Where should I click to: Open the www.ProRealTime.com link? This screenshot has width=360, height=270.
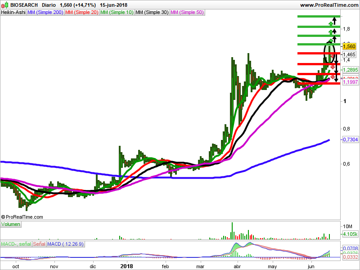click(x=329, y=5)
